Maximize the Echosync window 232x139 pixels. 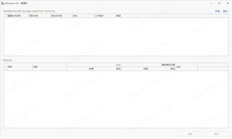click(219, 3)
